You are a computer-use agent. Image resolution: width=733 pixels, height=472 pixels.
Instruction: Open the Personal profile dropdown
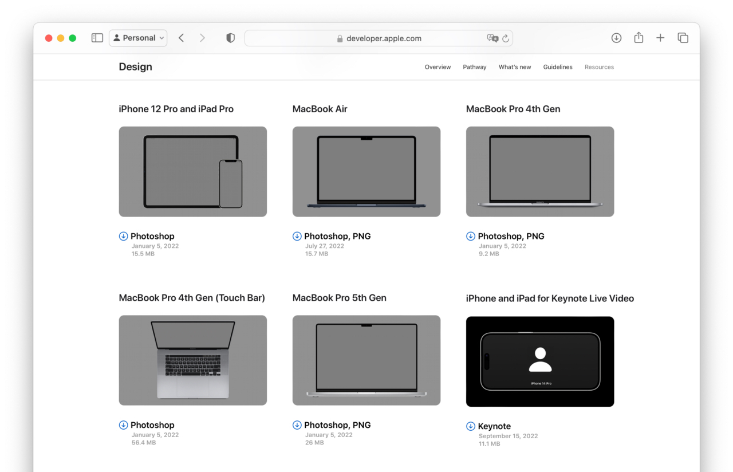(x=138, y=38)
